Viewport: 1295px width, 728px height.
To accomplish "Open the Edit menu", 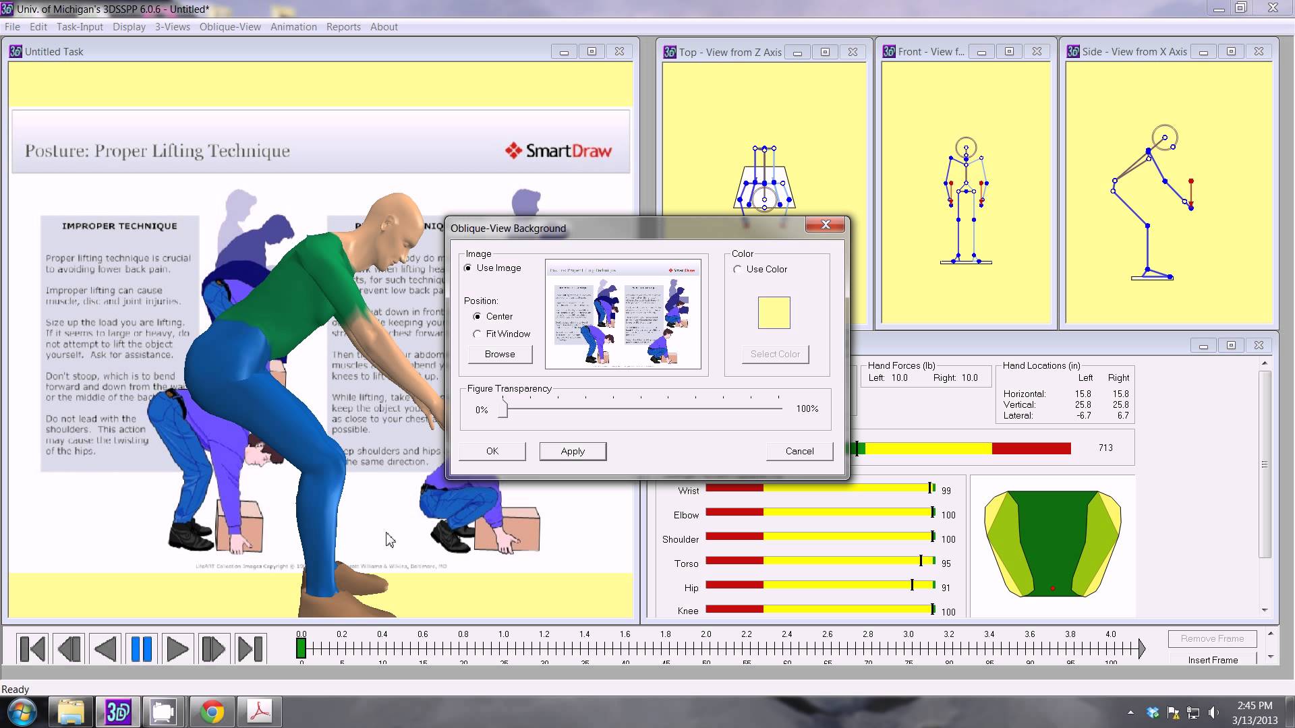I will coord(38,27).
